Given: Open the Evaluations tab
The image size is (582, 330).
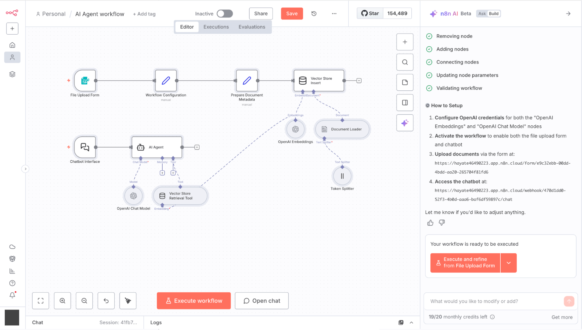Looking at the screenshot, I should click(x=252, y=27).
